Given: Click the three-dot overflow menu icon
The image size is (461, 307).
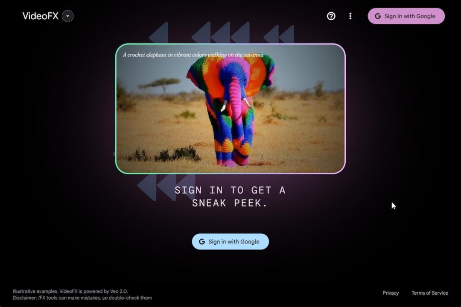Looking at the screenshot, I should click(350, 16).
